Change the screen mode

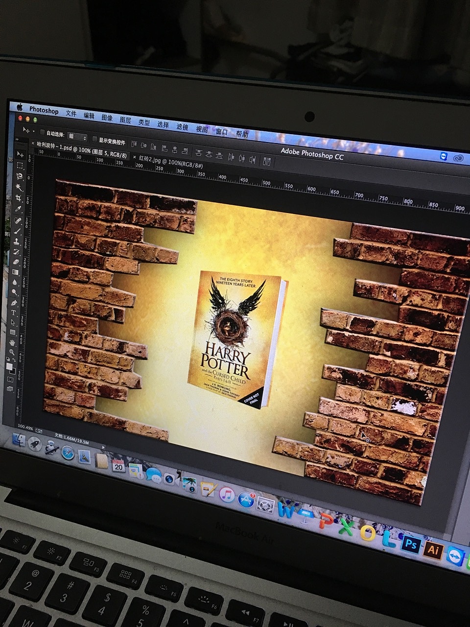pyautogui.click(x=10, y=389)
